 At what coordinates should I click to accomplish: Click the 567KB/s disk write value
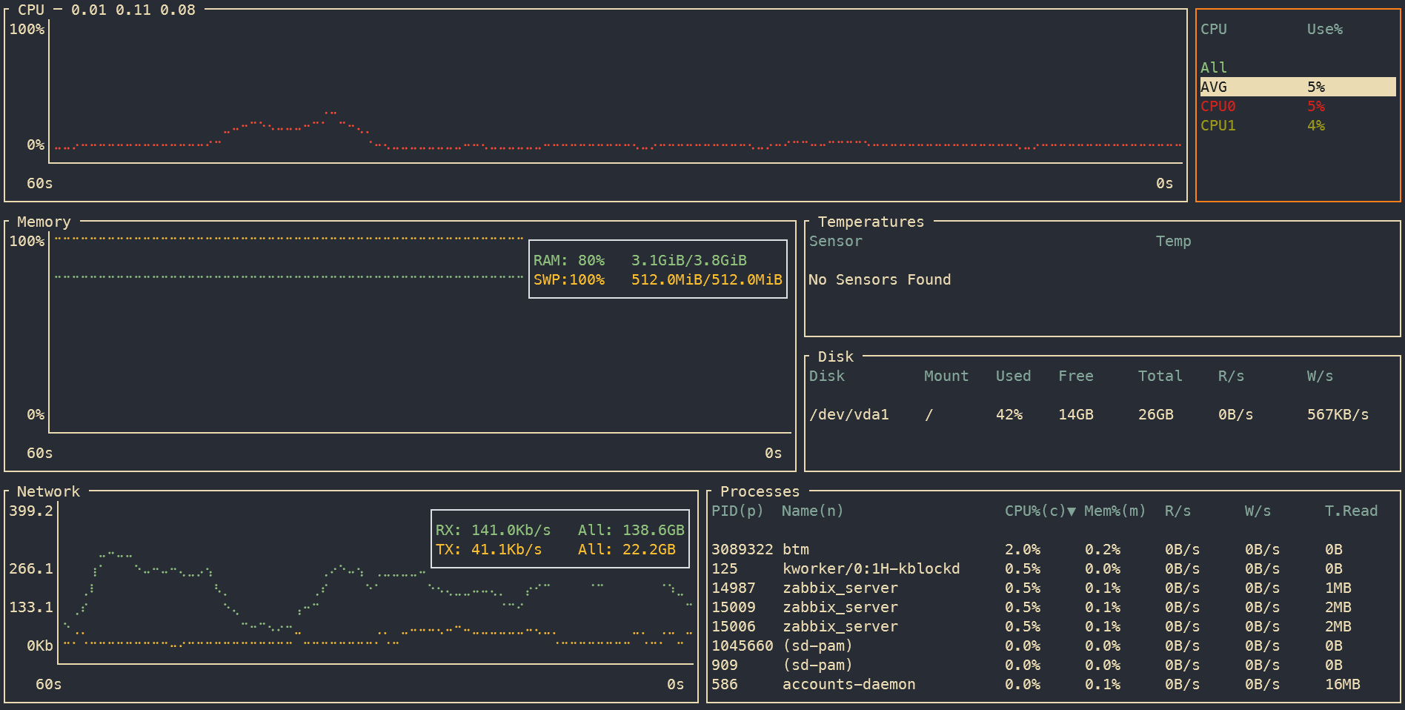(x=1338, y=414)
